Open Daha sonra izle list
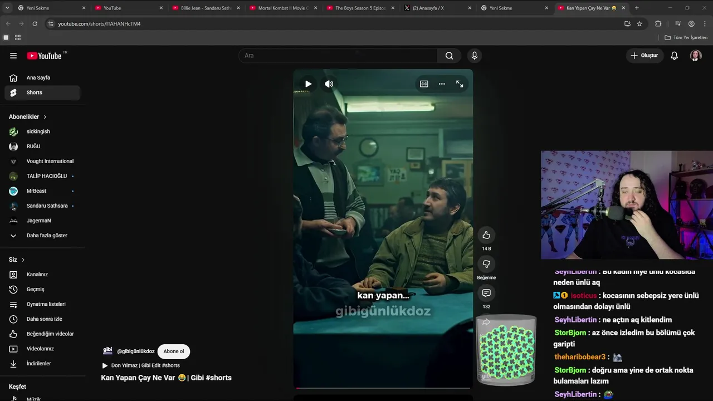This screenshot has width=713, height=401. coord(42,319)
